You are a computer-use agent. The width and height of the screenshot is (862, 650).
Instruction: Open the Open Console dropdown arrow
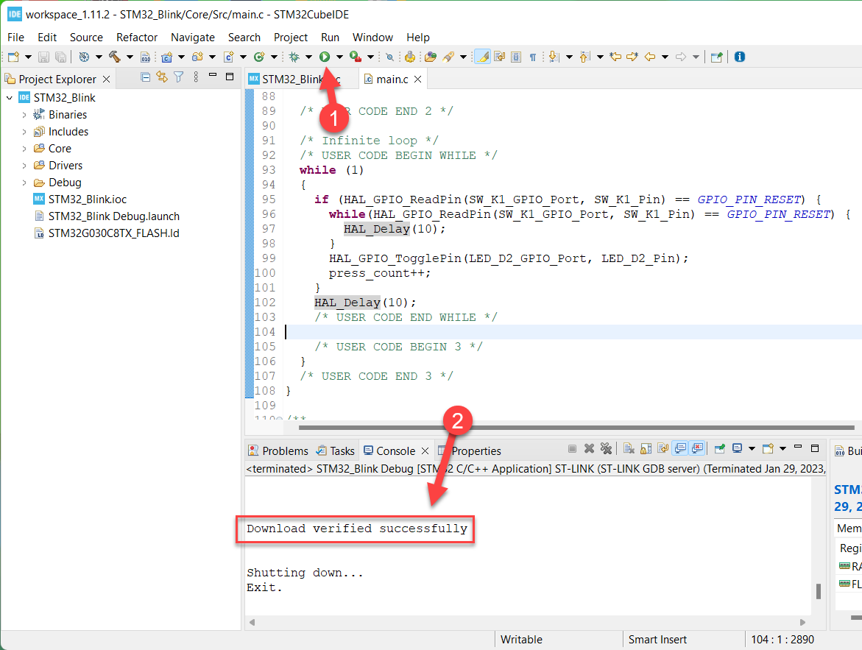tap(782, 449)
